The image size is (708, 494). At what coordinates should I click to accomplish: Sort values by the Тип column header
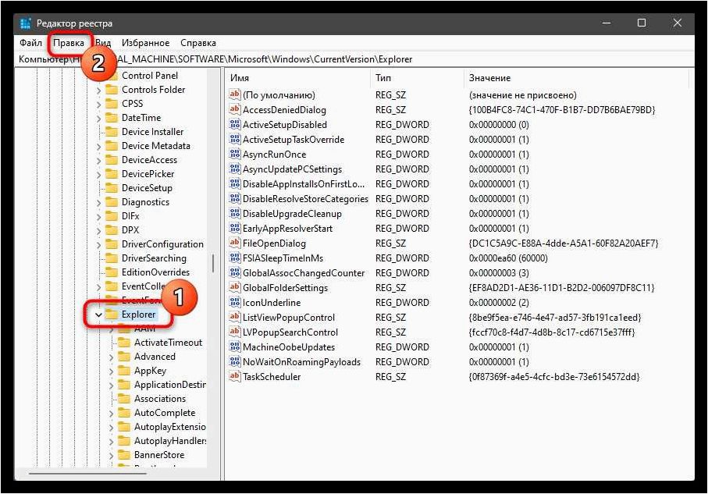tap(417, 78)
